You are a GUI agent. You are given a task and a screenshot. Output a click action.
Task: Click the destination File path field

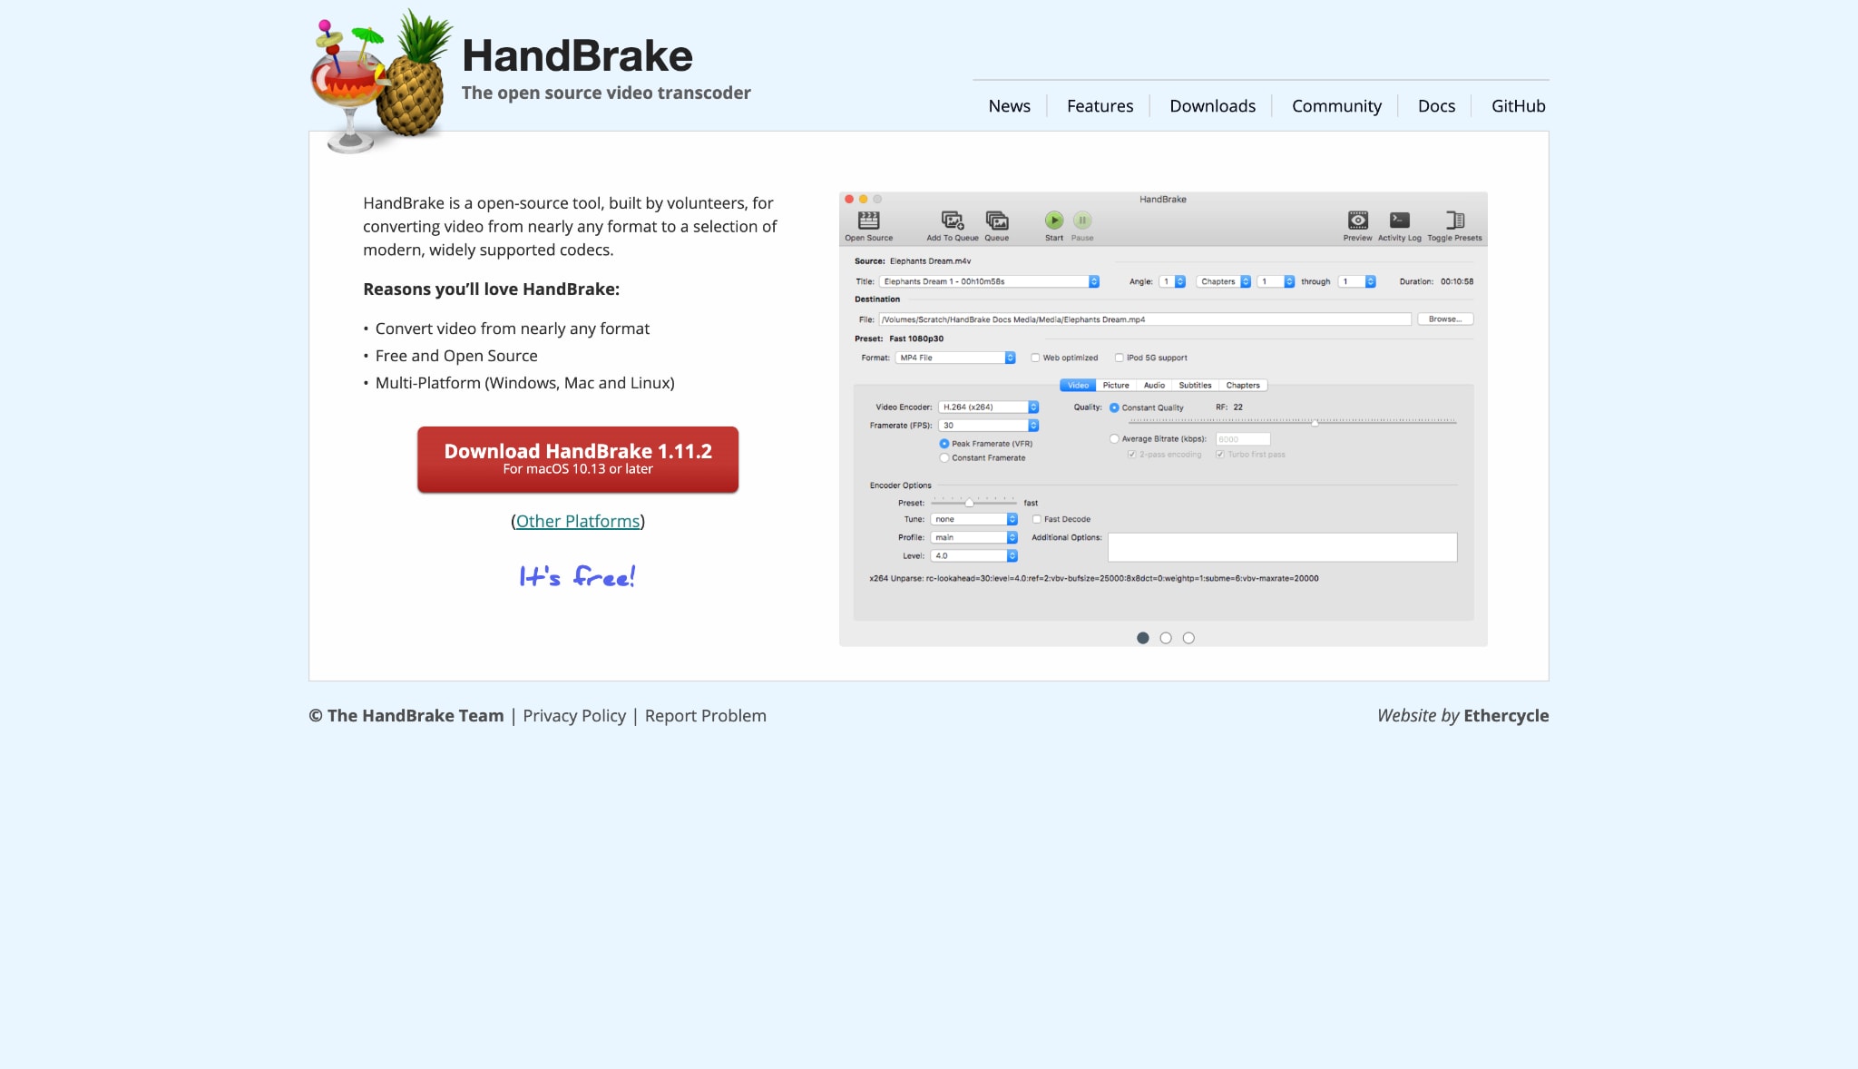1145,319
